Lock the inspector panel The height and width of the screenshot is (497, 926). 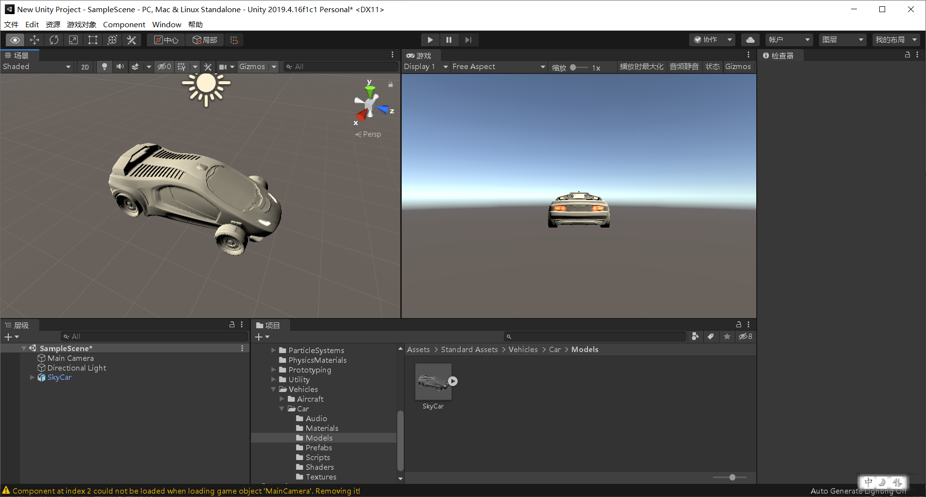pyautogui.click(x=908, y=55)
